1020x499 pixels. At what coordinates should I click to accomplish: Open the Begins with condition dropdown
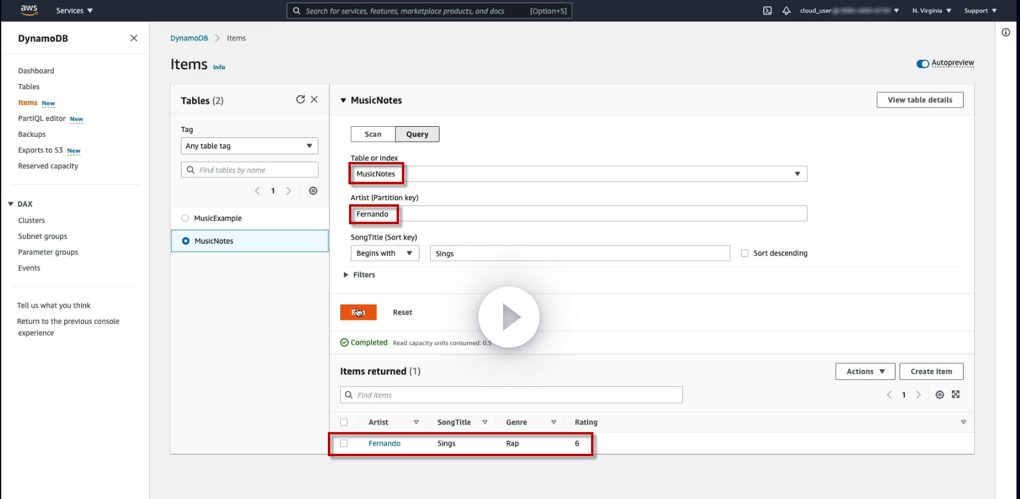click(x=384, y=253)
